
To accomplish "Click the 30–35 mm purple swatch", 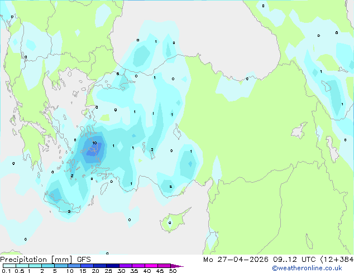I will pos(126,266).
